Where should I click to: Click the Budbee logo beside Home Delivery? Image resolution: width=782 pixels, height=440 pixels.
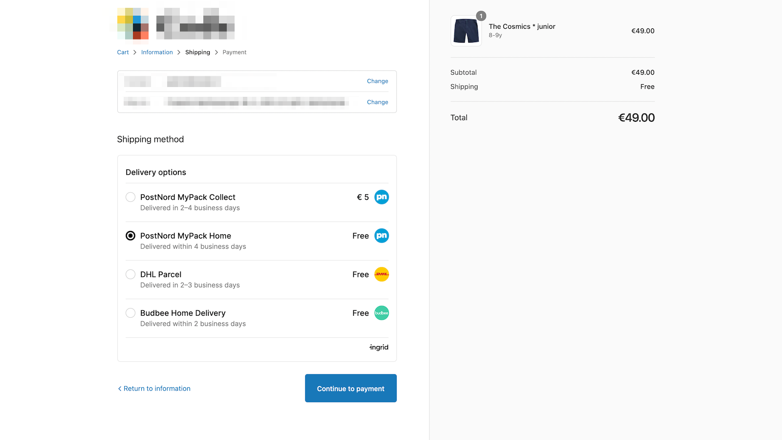pyautogui.click(x=381, y=313)
